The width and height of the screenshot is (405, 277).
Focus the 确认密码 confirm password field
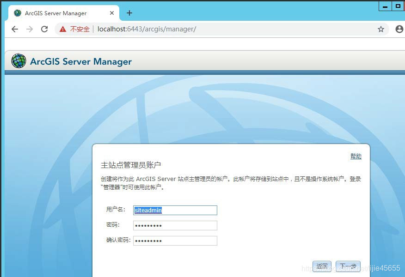pos(175,241)
